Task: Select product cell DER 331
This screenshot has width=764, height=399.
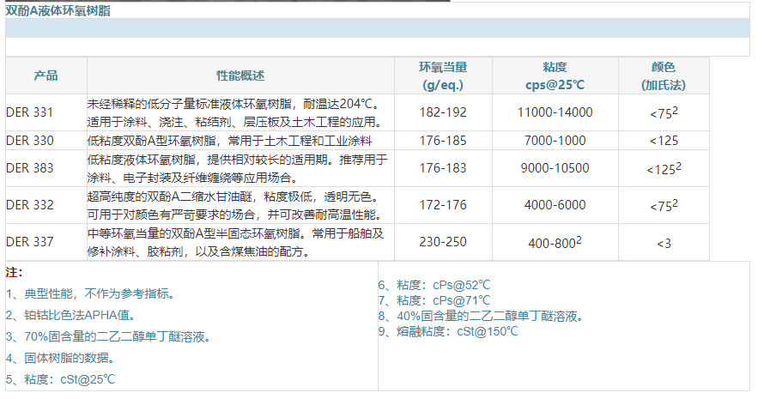Action: point(29,112)
